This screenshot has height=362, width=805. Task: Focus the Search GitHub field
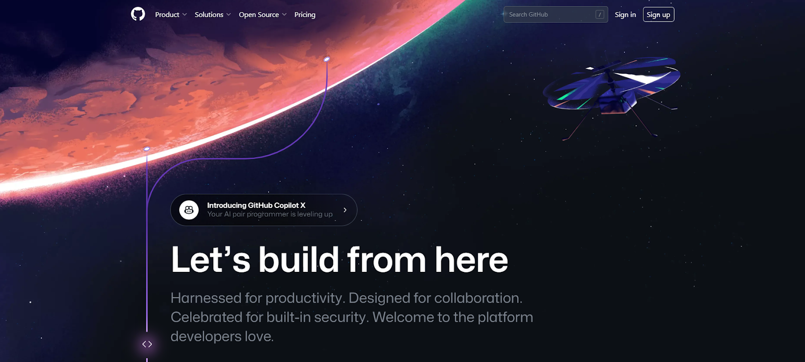pyautogui.click(x=556, y=15)
